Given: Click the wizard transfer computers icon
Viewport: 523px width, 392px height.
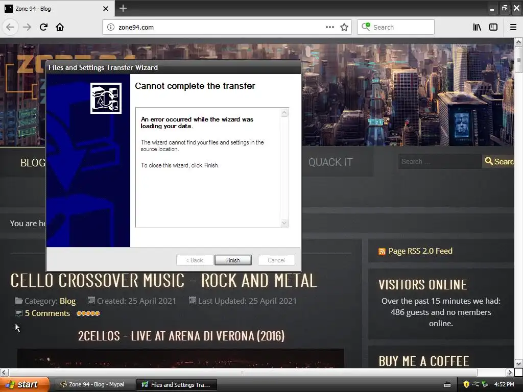Looking at the screenshot, I should 106,98.
